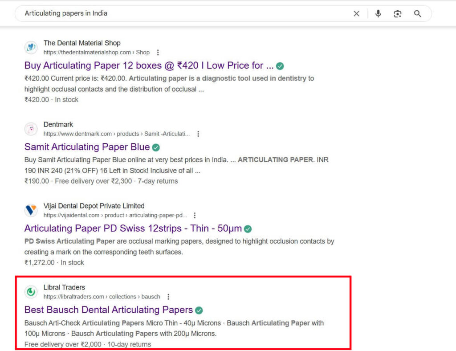This screenshot has width=456, height=351.
Task: Open more options for the vijaidental.com result
Action: pos(195,215)
